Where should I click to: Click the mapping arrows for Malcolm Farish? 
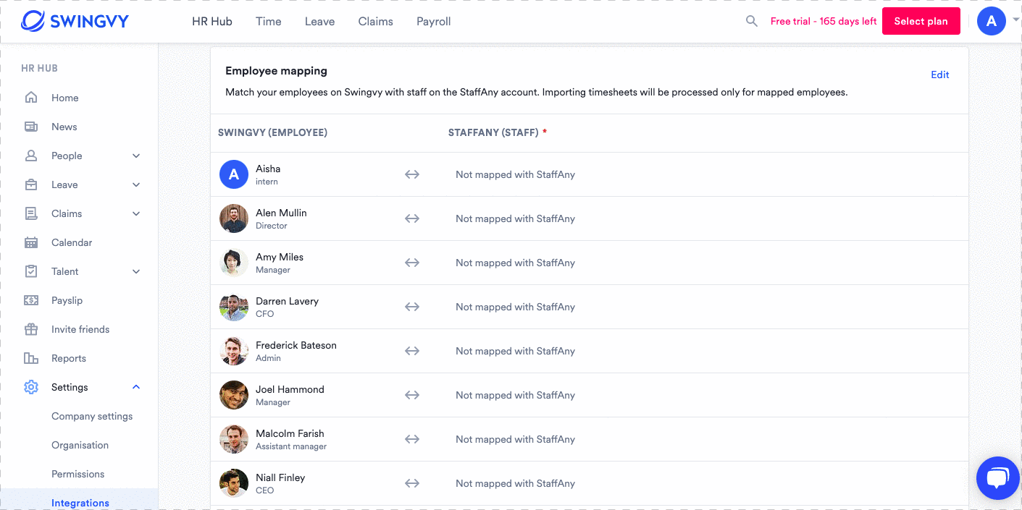click(412, 439)
